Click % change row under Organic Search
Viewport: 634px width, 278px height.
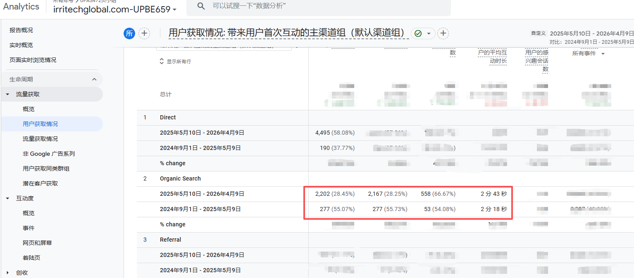(173, 224)
